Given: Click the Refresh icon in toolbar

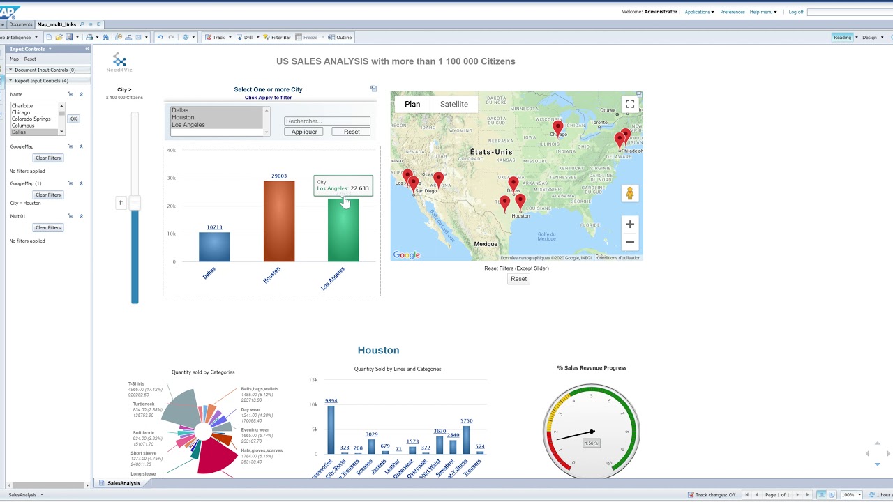Looking at the screenshot, I should 186,37.
